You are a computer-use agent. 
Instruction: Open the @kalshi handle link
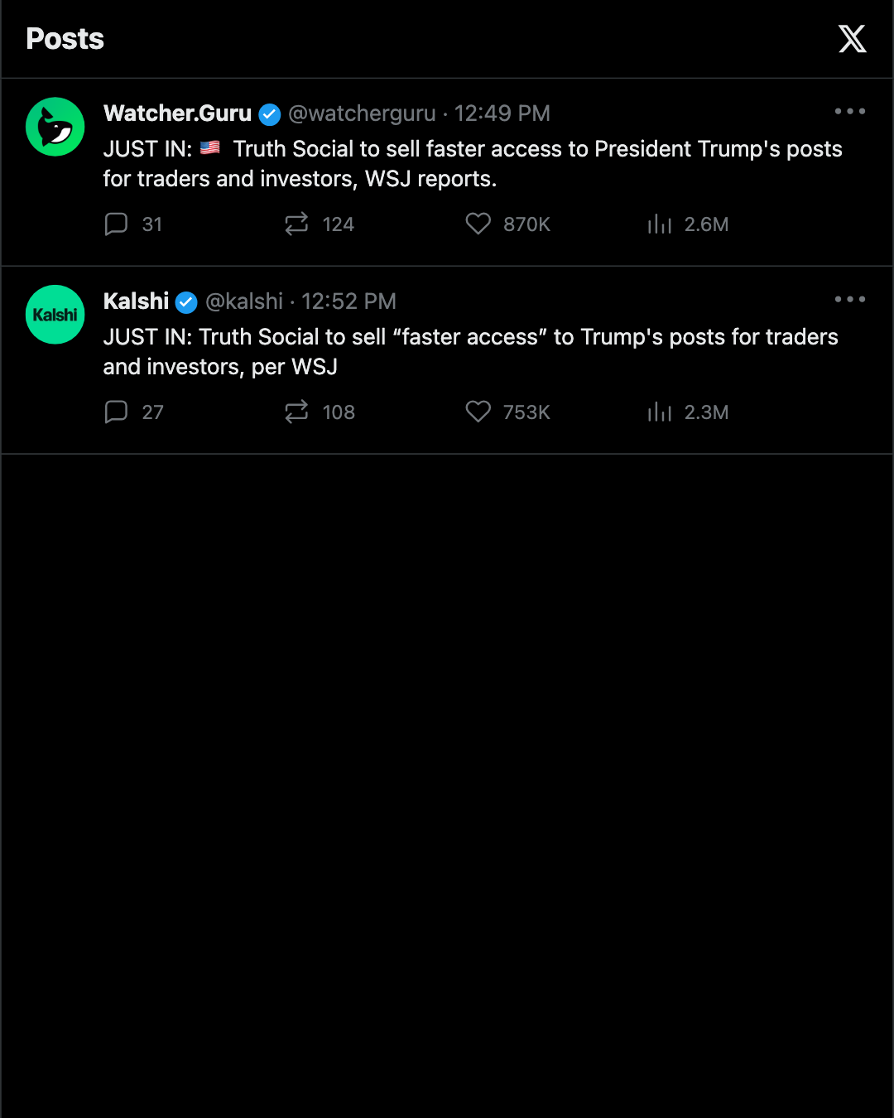[x=244, y=301]
